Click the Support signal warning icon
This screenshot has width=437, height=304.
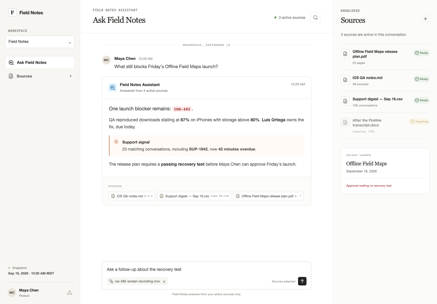click(116, 142)
